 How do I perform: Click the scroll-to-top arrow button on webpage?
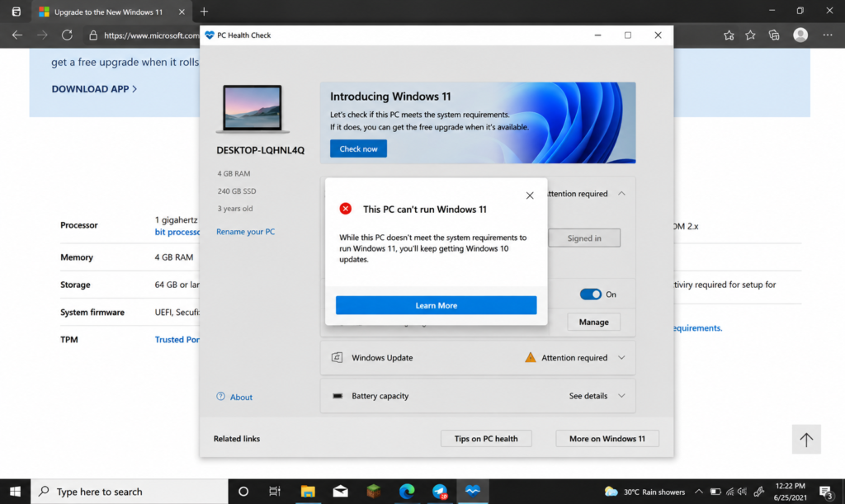806,440
